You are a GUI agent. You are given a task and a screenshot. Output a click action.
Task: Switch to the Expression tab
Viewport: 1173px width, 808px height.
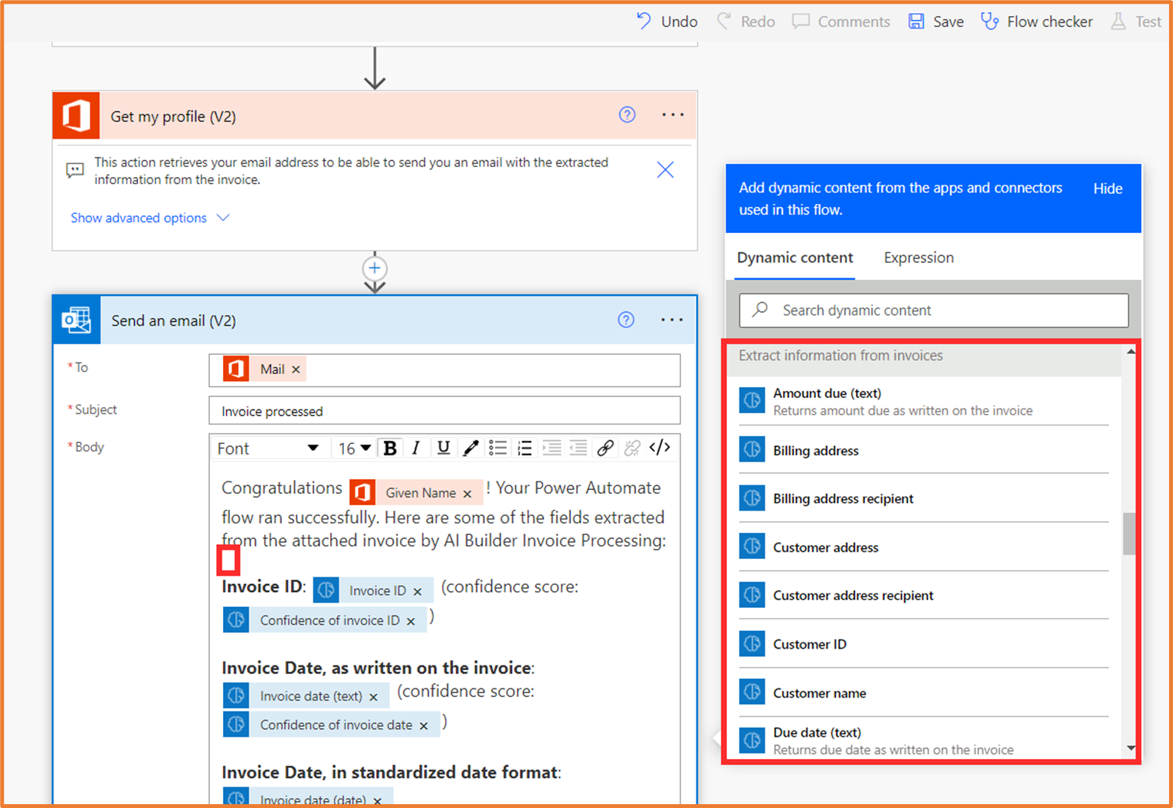pos(918,258)
